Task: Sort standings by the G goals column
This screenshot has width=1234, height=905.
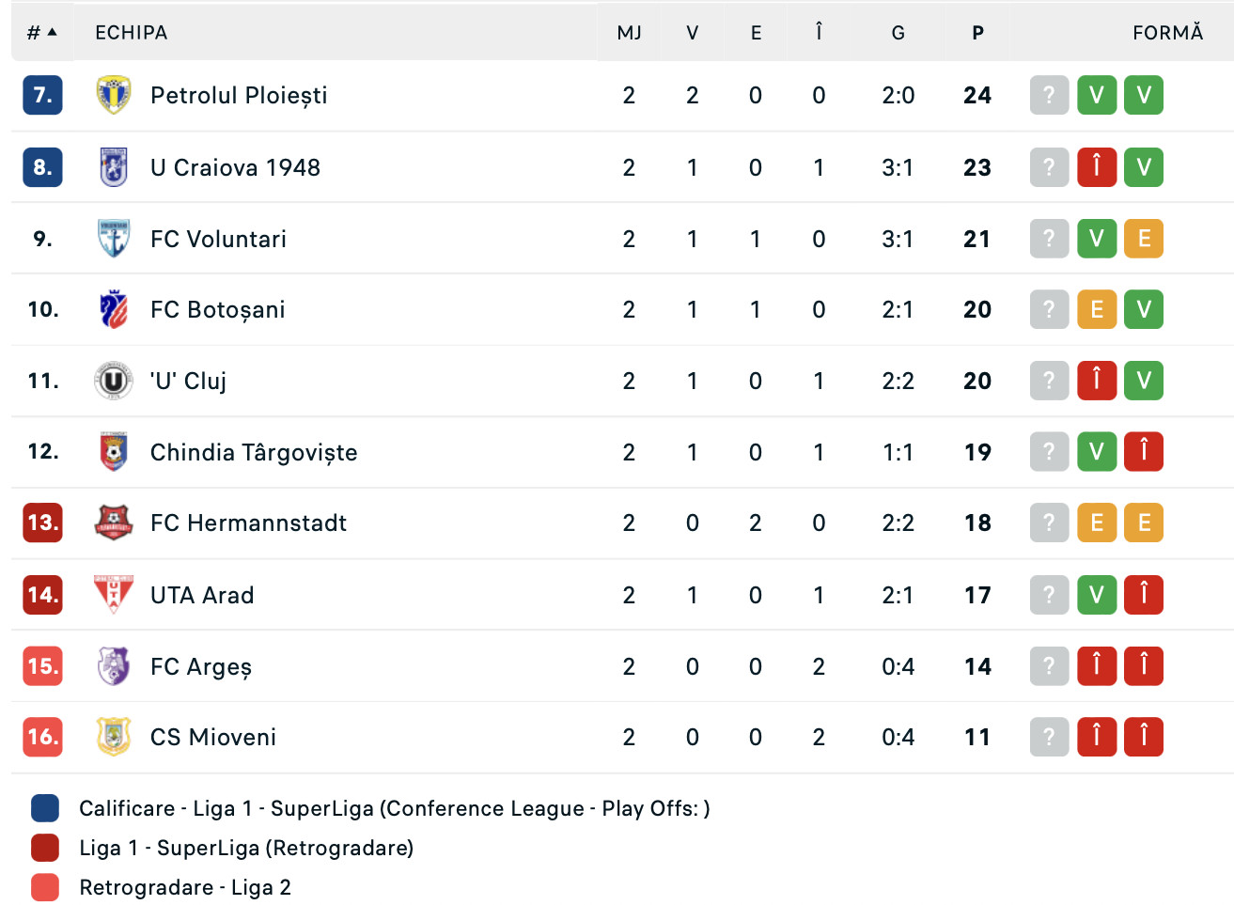Action: tap(898, 33)
